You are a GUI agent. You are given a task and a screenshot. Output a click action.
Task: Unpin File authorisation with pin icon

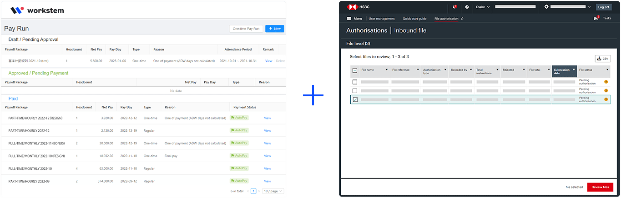[x=462, y=19]
